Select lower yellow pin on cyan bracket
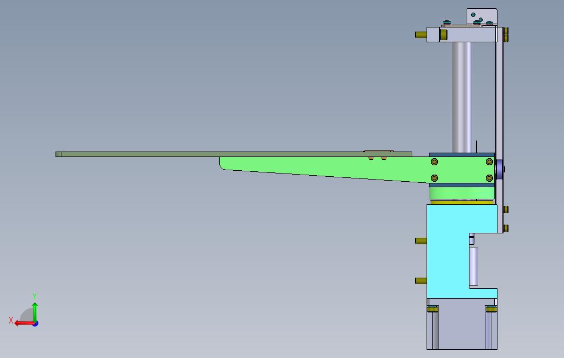 (421, 281)
